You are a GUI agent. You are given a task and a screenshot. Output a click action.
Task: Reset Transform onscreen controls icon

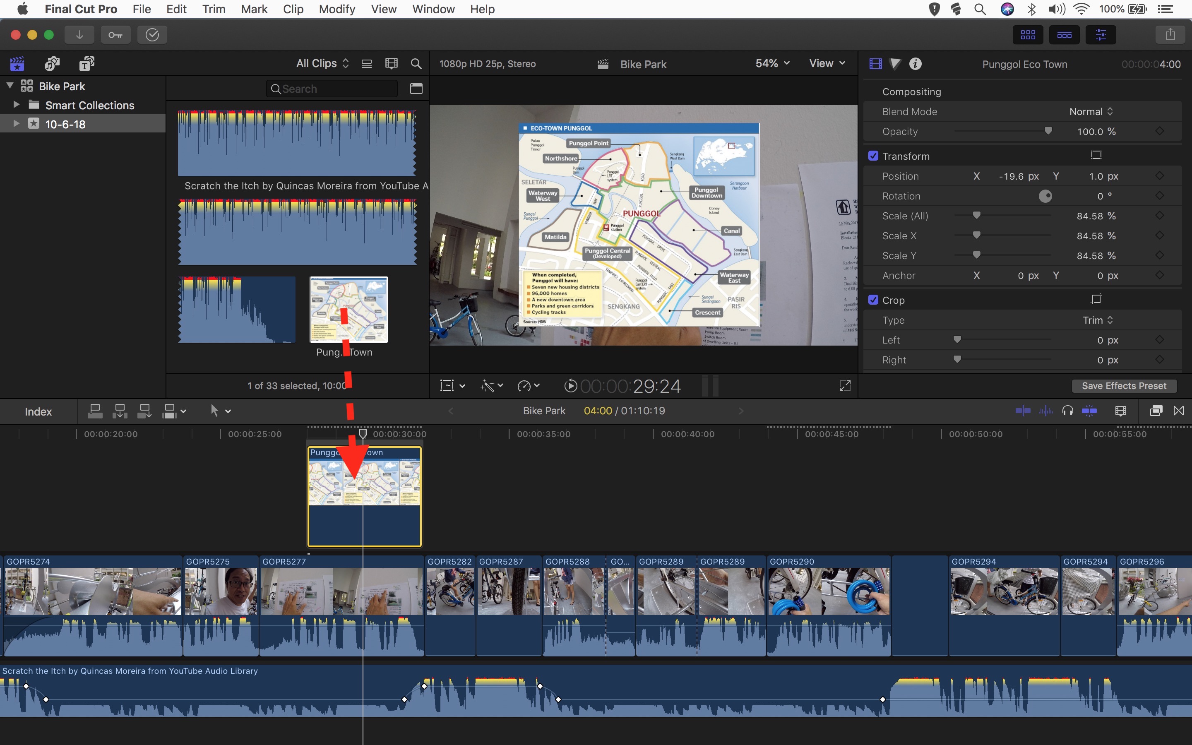(x=1096, y=155)
